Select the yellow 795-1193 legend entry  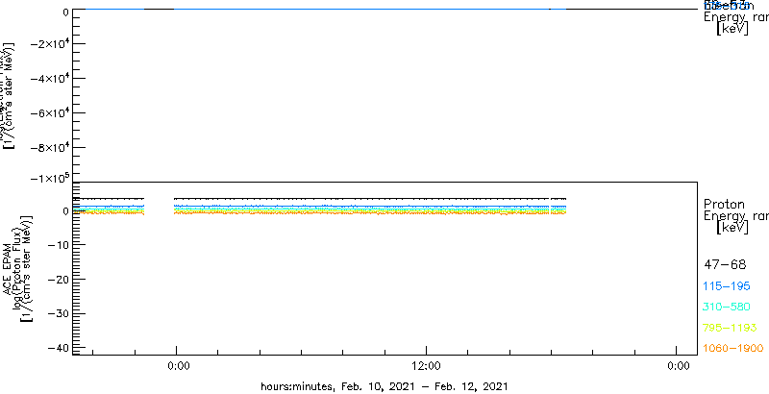pos(731,328)
